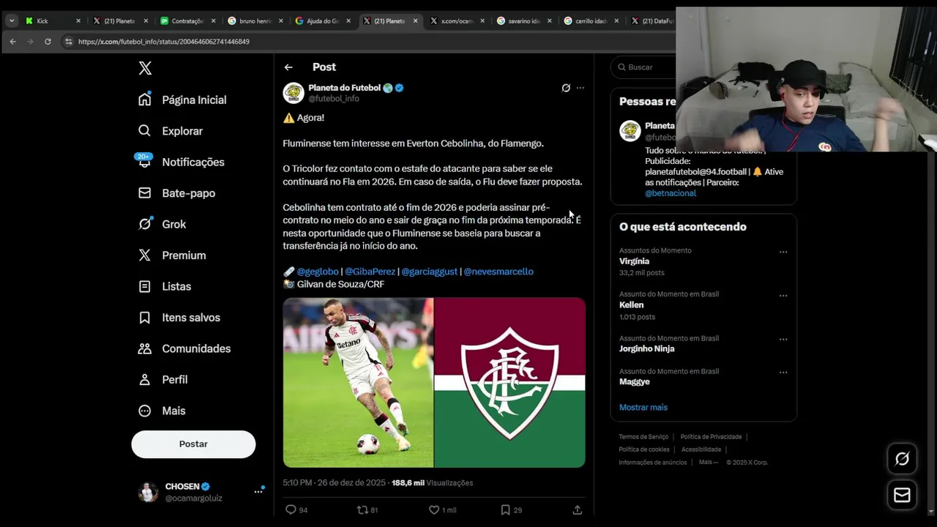Click the back arrow beside Post
Screen dimensions: 937x527
[288, 67]
